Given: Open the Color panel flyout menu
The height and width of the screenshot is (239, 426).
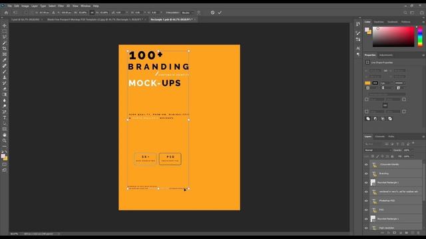Looking at the screenshot, I should coord(423,22).
